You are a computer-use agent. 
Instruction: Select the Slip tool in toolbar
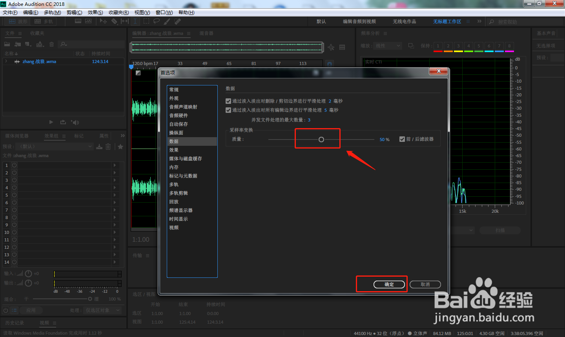[x=125, y=21]
